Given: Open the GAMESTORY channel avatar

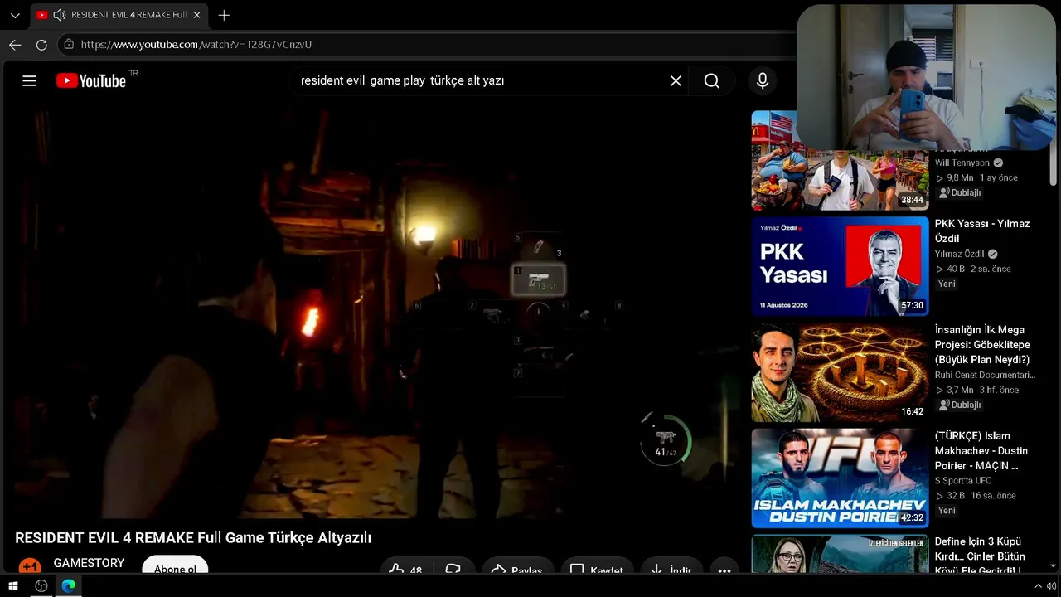Looking at the screenshot, I should tap(30, 566).
